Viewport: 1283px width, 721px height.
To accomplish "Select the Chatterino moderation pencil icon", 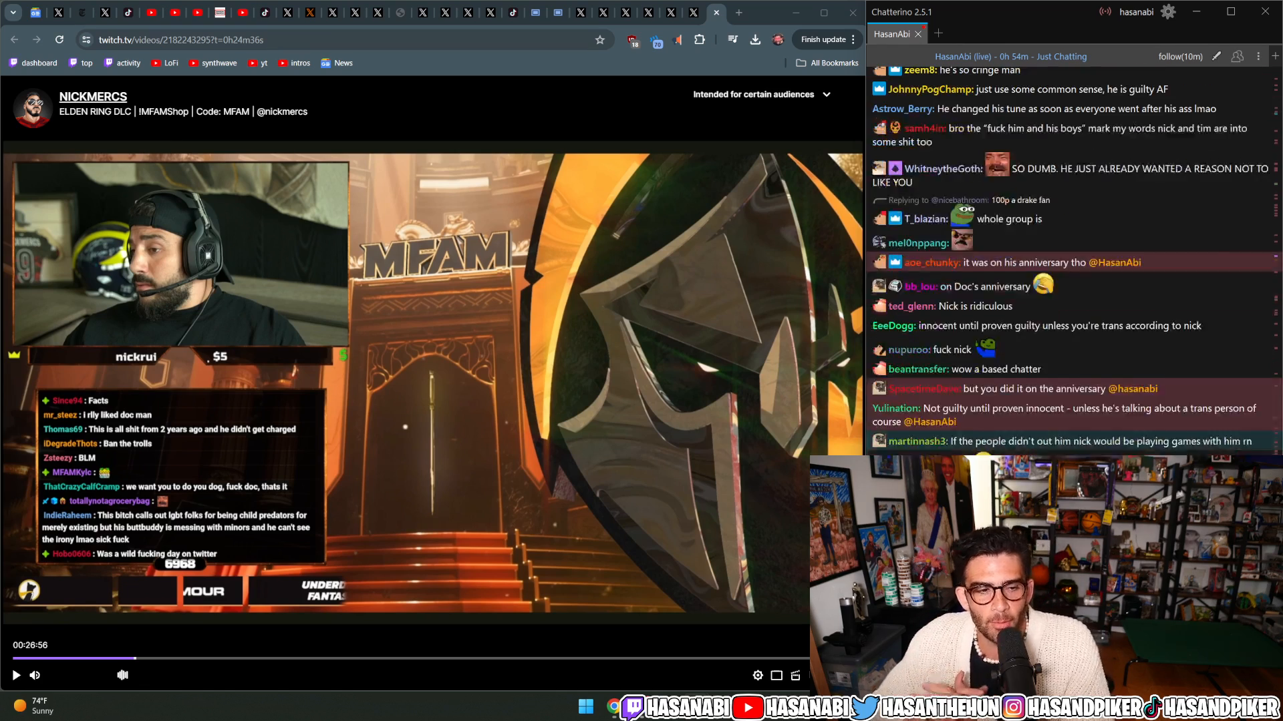I will pos(1216,57).
